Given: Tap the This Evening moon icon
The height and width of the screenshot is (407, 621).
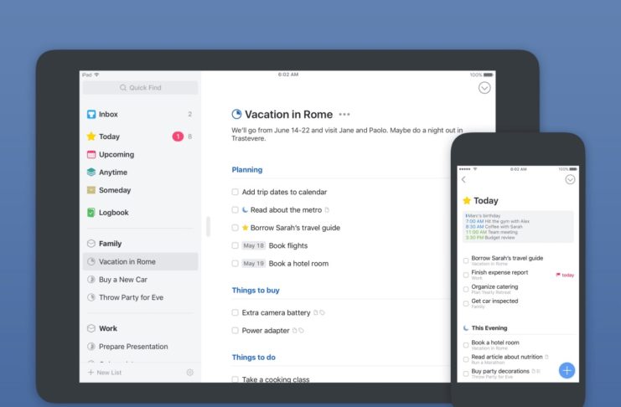Looking at the screenshot, I should pyautogui.click(x=466, y=327).
